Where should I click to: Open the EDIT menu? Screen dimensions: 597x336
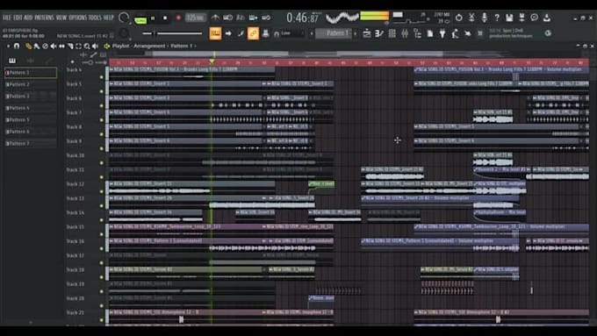coord(18,18)
